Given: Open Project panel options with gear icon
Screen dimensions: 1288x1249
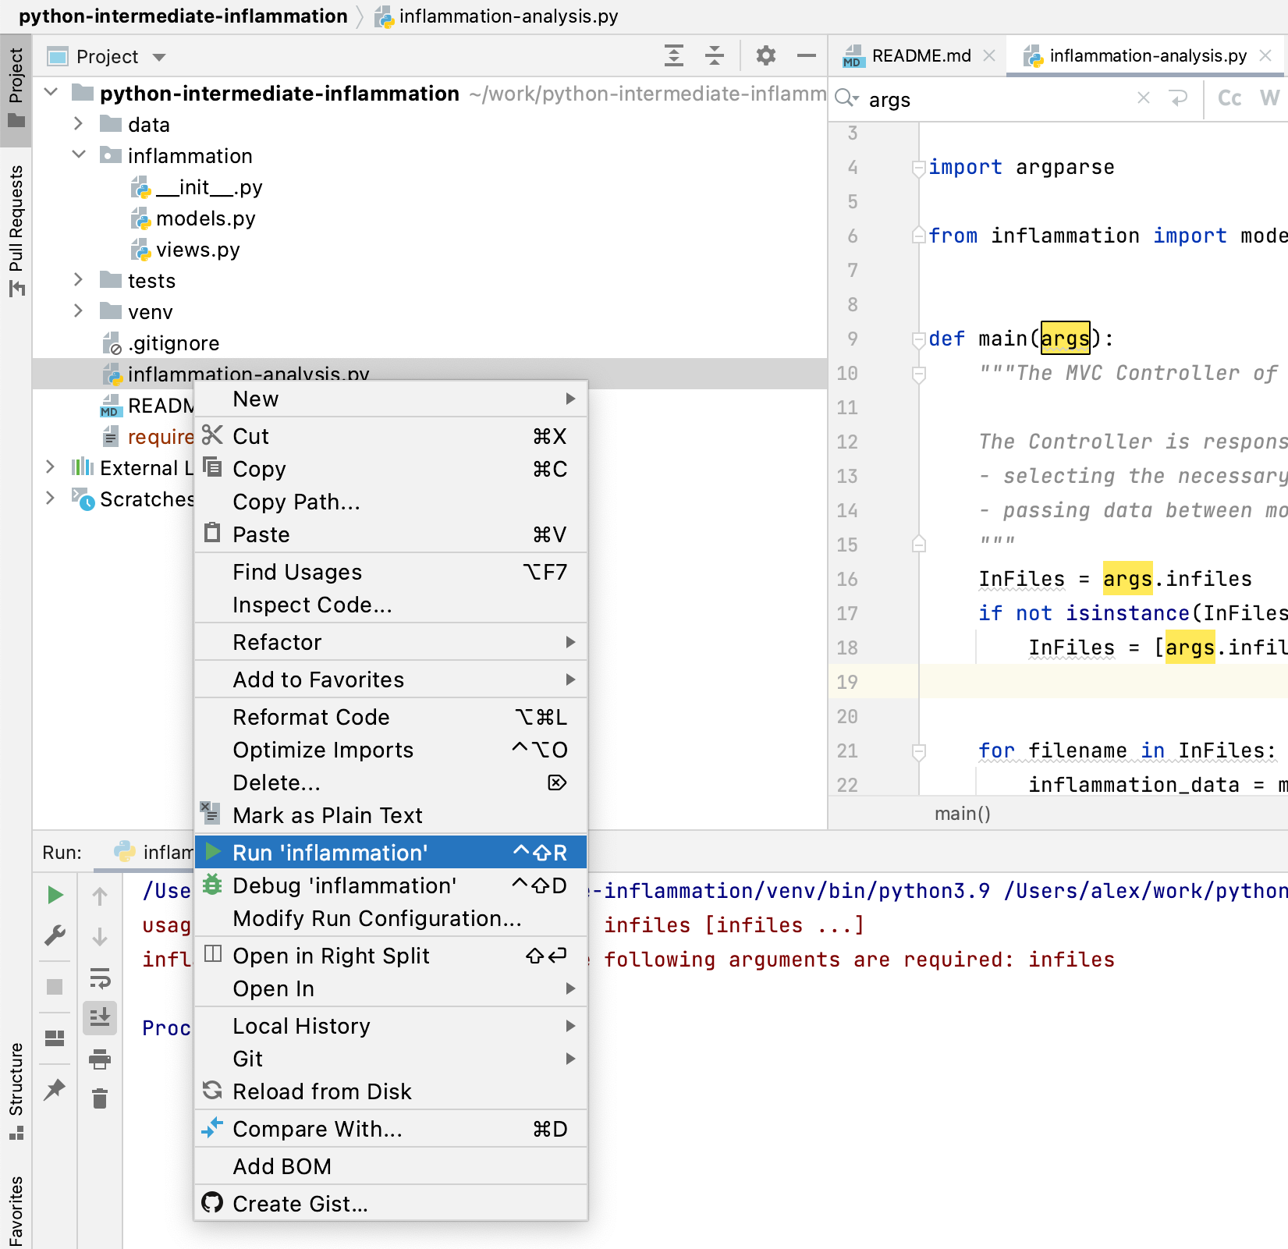Looking at the screenshot, I should pyautogui.click(x=765, y=55).
